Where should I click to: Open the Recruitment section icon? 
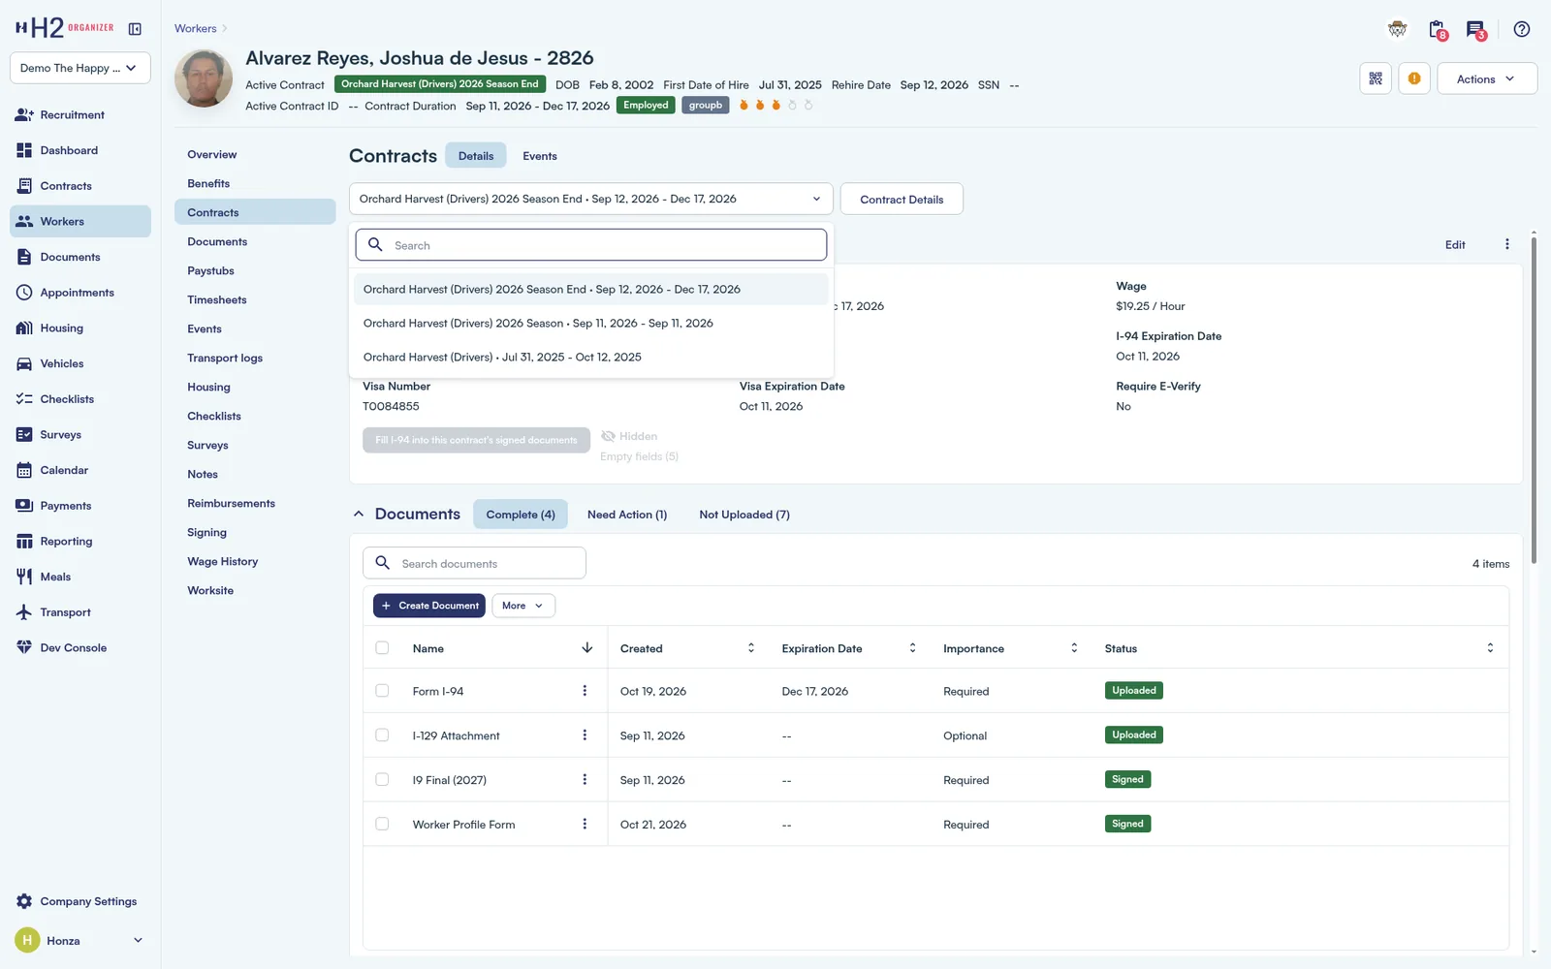(24, 114)
